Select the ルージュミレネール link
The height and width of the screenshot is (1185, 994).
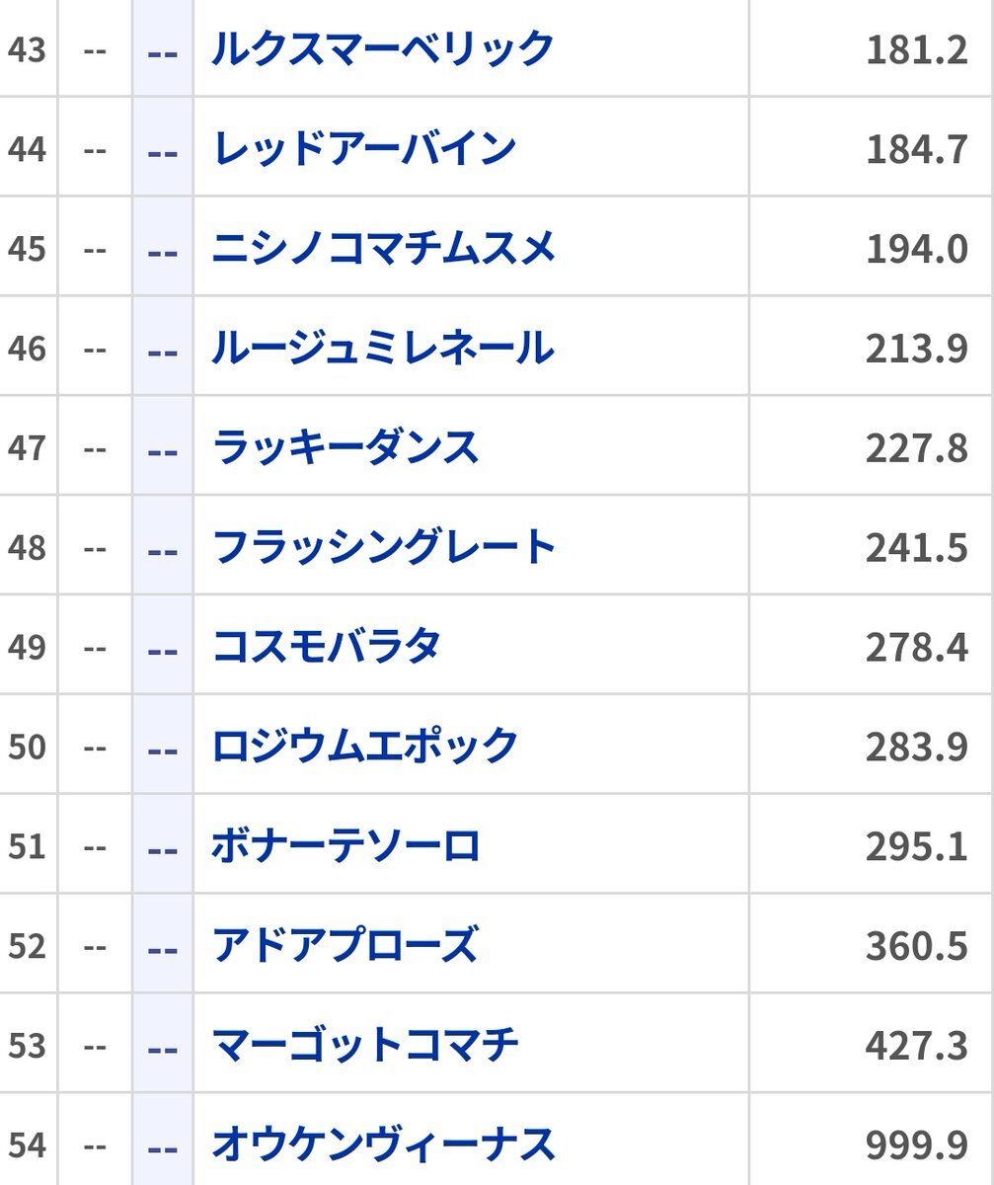coord(383,349)
